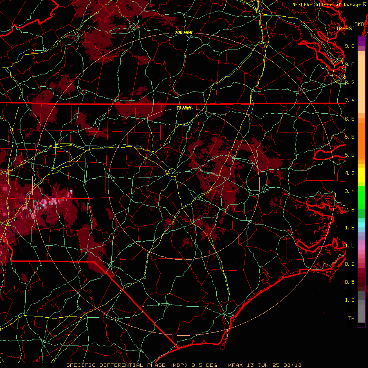Click the 3.4 value on the color scale
The width and height of the screenshot is (368, 368).
(x=350, y=191)
